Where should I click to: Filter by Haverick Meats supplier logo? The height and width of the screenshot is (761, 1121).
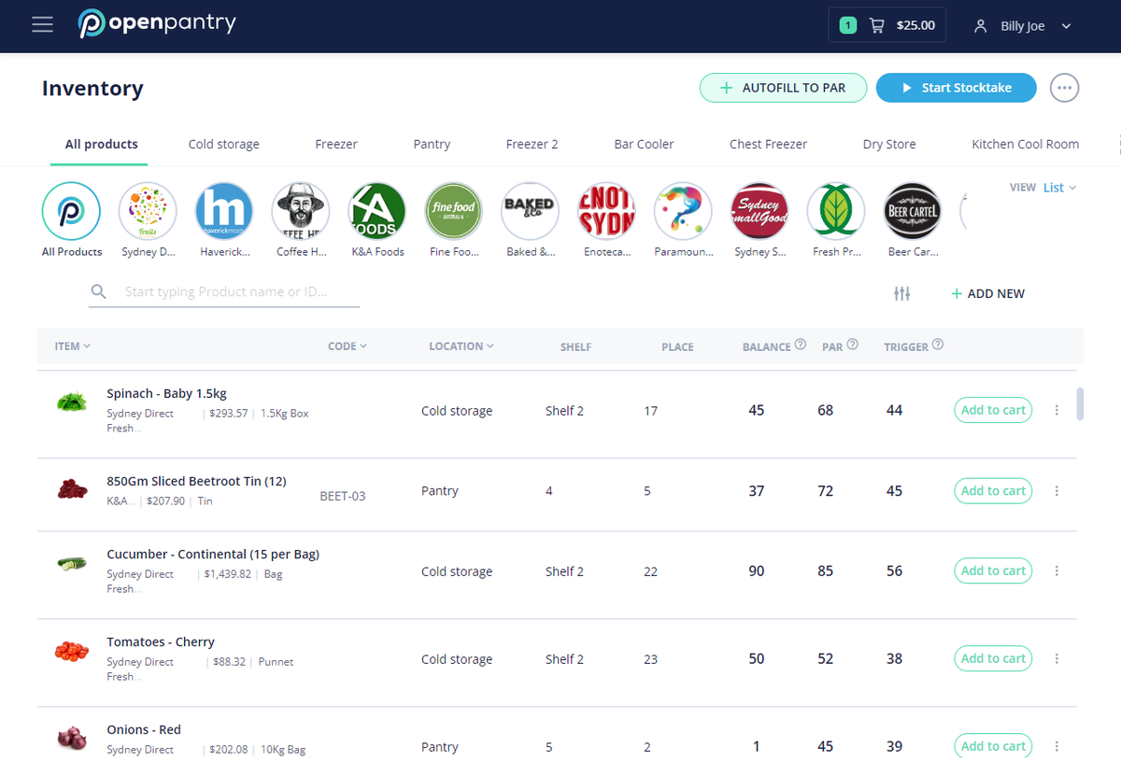[x=224, y=212]
